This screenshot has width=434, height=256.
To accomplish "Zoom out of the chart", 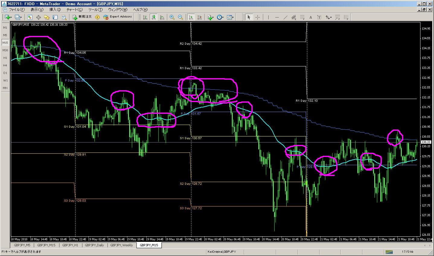I will pyautogui.click(x=180, y=17).
